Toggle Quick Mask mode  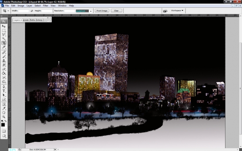click(4, 131)
